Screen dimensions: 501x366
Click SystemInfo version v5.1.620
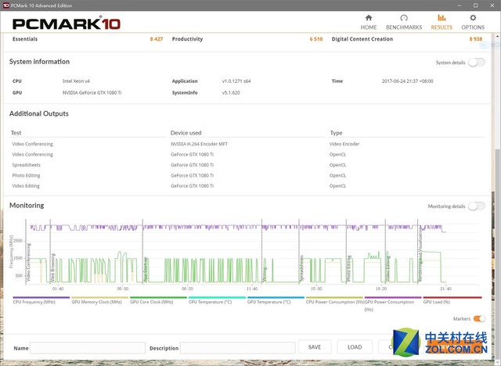[x=231, y=92]
